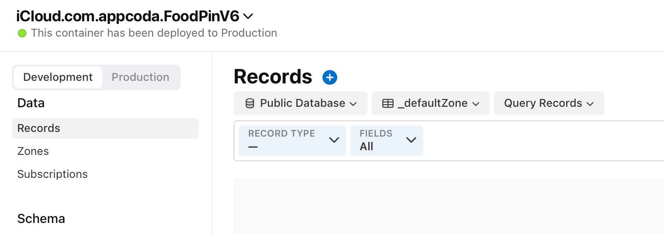Go to Zones in the sidebar
Image resolution: width=664 pixels, height=234 pixels.
coord(33,151)
